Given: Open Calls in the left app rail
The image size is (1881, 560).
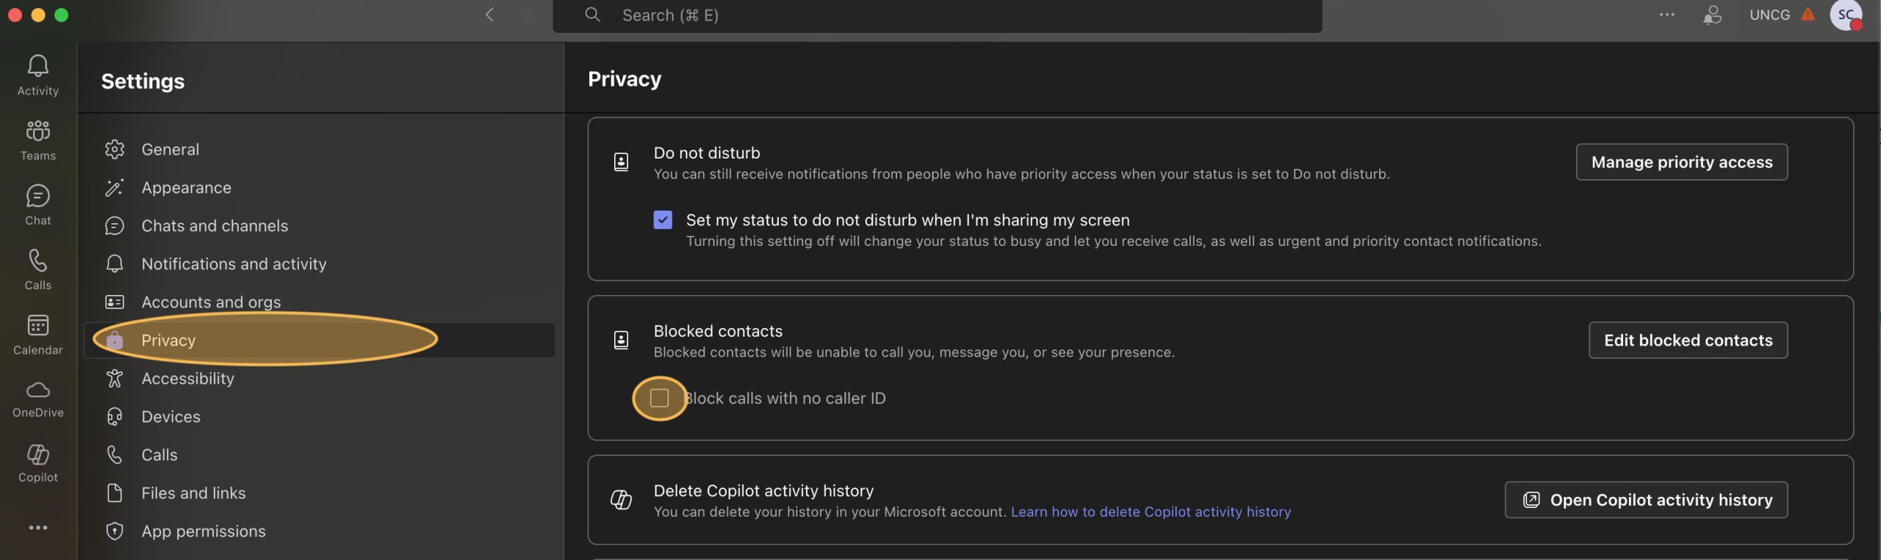Looking at the screenshot, I should click(38, 269).
